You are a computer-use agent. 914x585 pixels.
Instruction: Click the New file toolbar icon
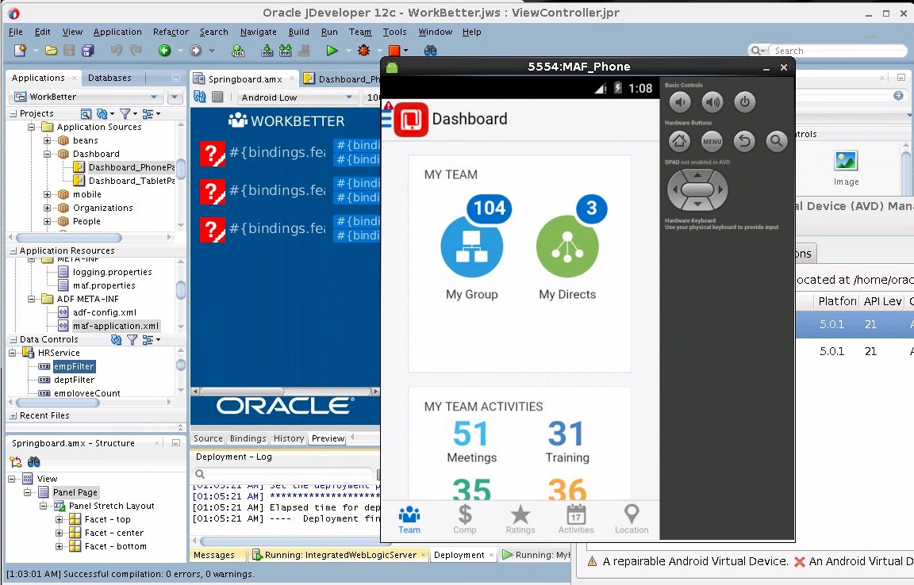point(21,51)
